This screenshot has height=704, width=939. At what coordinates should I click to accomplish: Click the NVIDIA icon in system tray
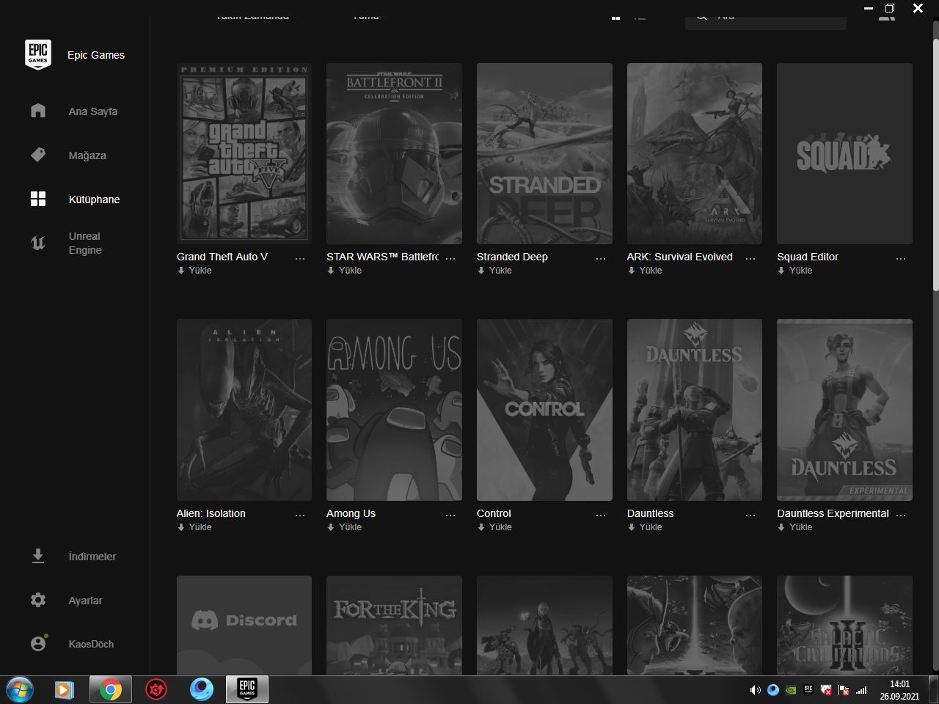(791, 690)
